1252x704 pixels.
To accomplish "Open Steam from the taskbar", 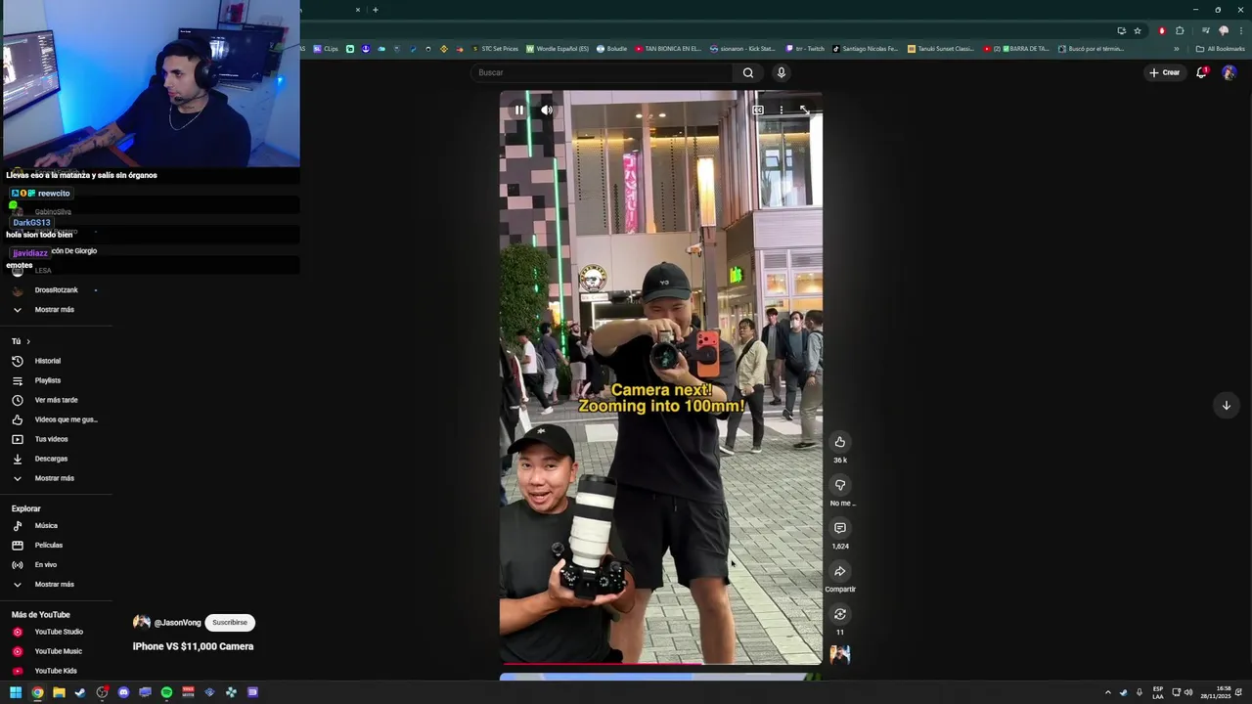I will click(80, 692).
